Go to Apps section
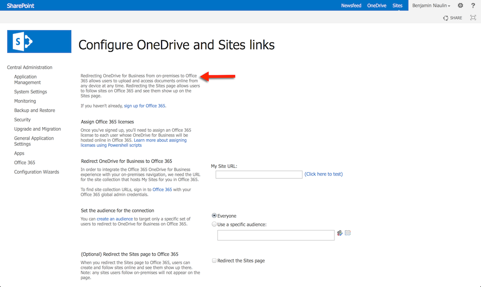Screen dimensions: 481x287 [x=19, y=153]
